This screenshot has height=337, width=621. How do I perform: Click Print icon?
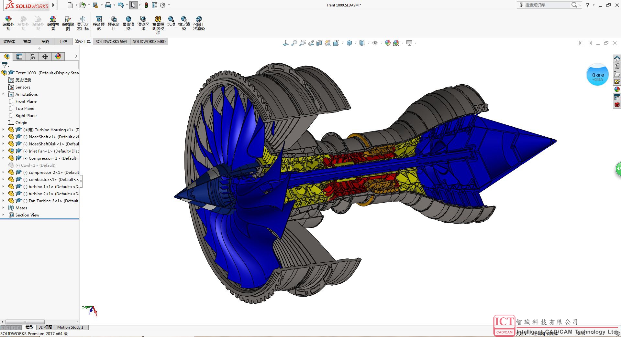click(108, 5)
